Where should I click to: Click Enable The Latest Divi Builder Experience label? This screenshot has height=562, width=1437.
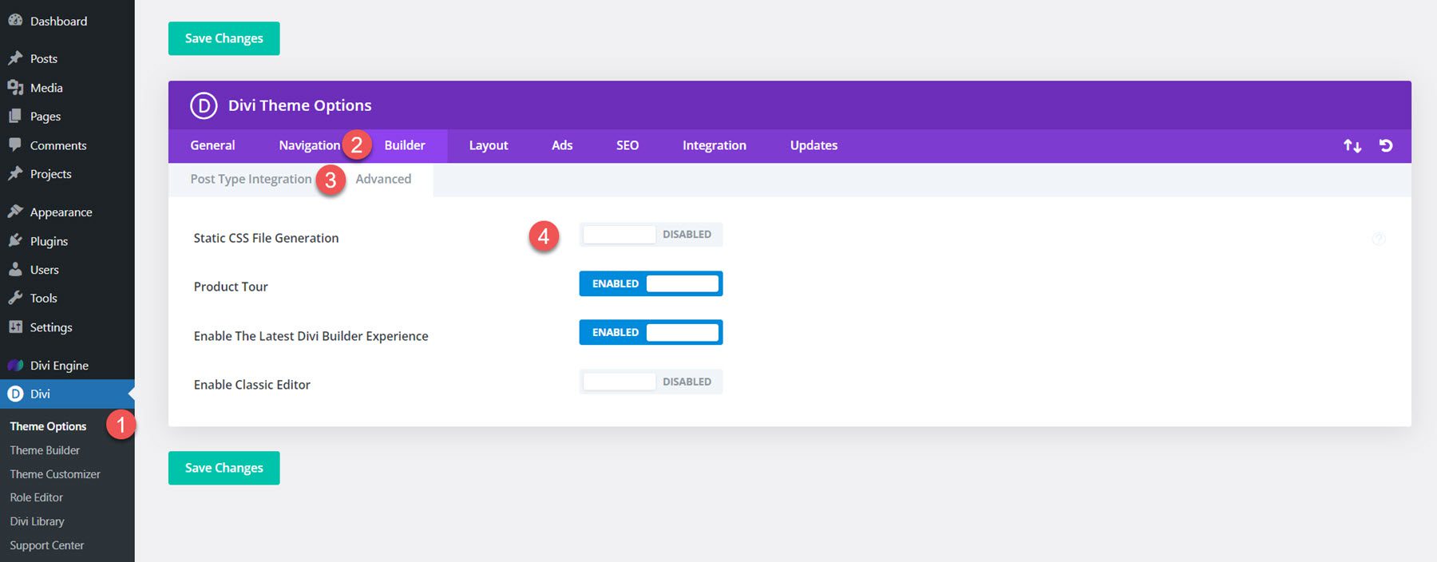(311, 336)
